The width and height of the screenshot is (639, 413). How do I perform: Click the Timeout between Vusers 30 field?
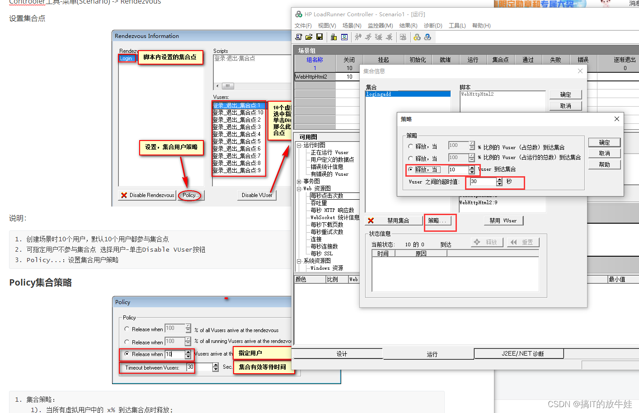(x=199, y=367)
